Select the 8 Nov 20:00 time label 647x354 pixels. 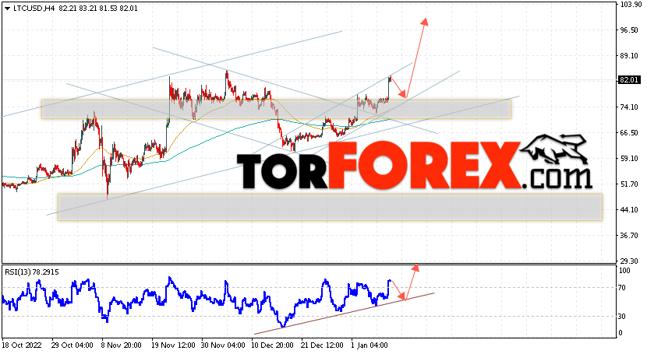[122, 345]
